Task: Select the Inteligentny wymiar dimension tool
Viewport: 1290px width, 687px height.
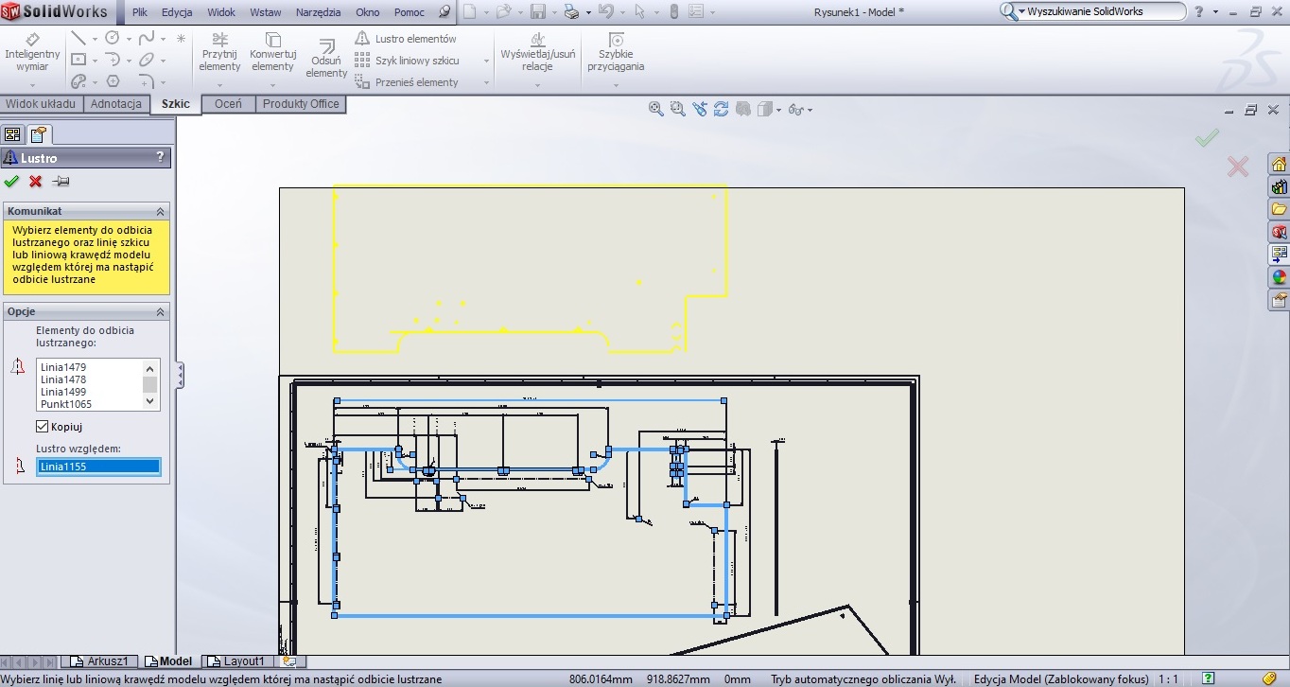Action: pyautogui.click(x=32, y=53)
